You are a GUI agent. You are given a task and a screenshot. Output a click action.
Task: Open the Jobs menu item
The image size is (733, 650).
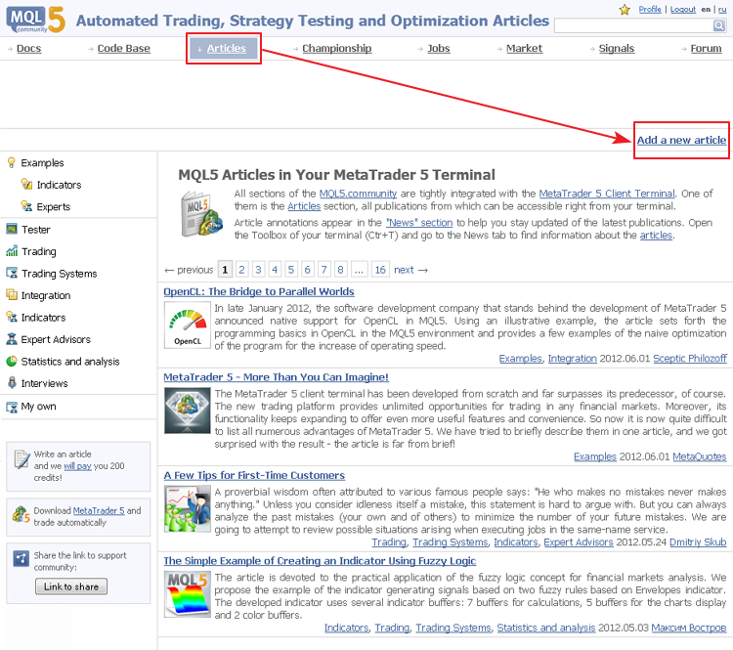439,49
